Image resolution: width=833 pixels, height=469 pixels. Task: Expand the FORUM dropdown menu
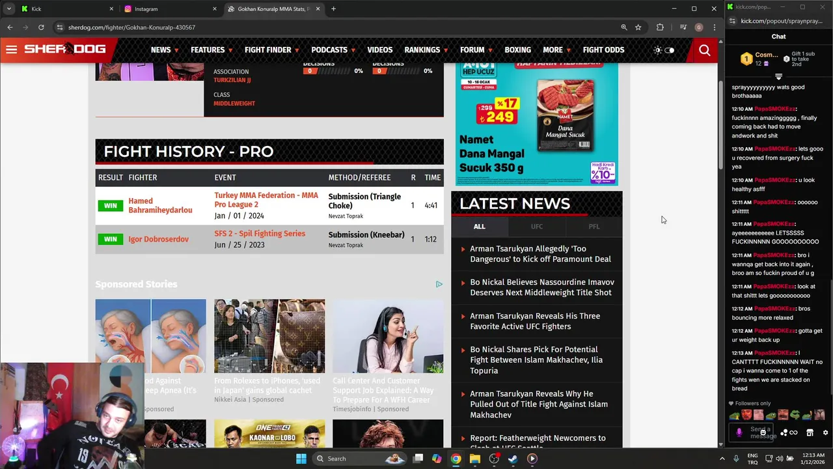click(476, 50)
